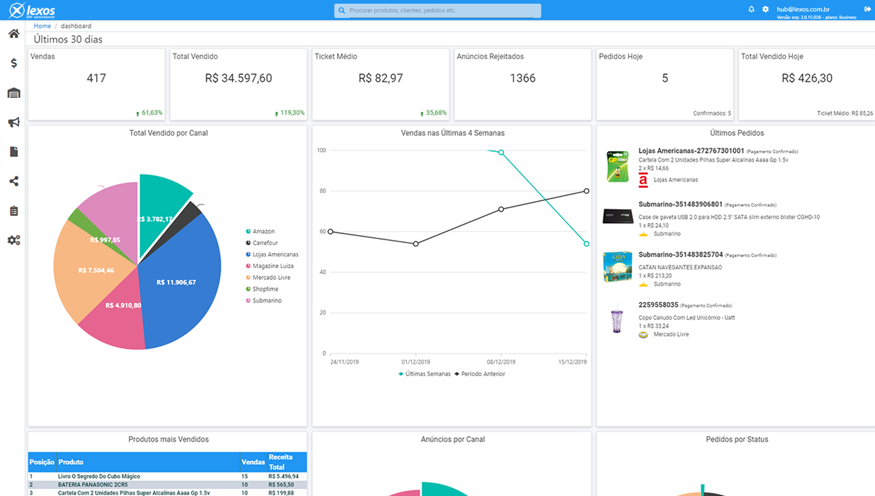This screenshot has width=875, height=496.
Task: Open the document file icon in sidebar
Action: 14,152
